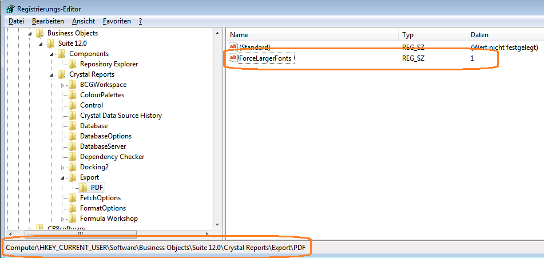Click the Components folder icon

(61, 54)
